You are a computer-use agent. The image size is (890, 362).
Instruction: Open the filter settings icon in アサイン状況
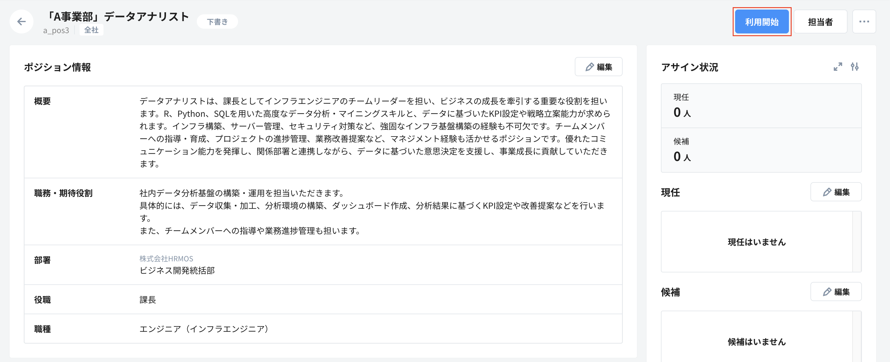pos(855,67)
